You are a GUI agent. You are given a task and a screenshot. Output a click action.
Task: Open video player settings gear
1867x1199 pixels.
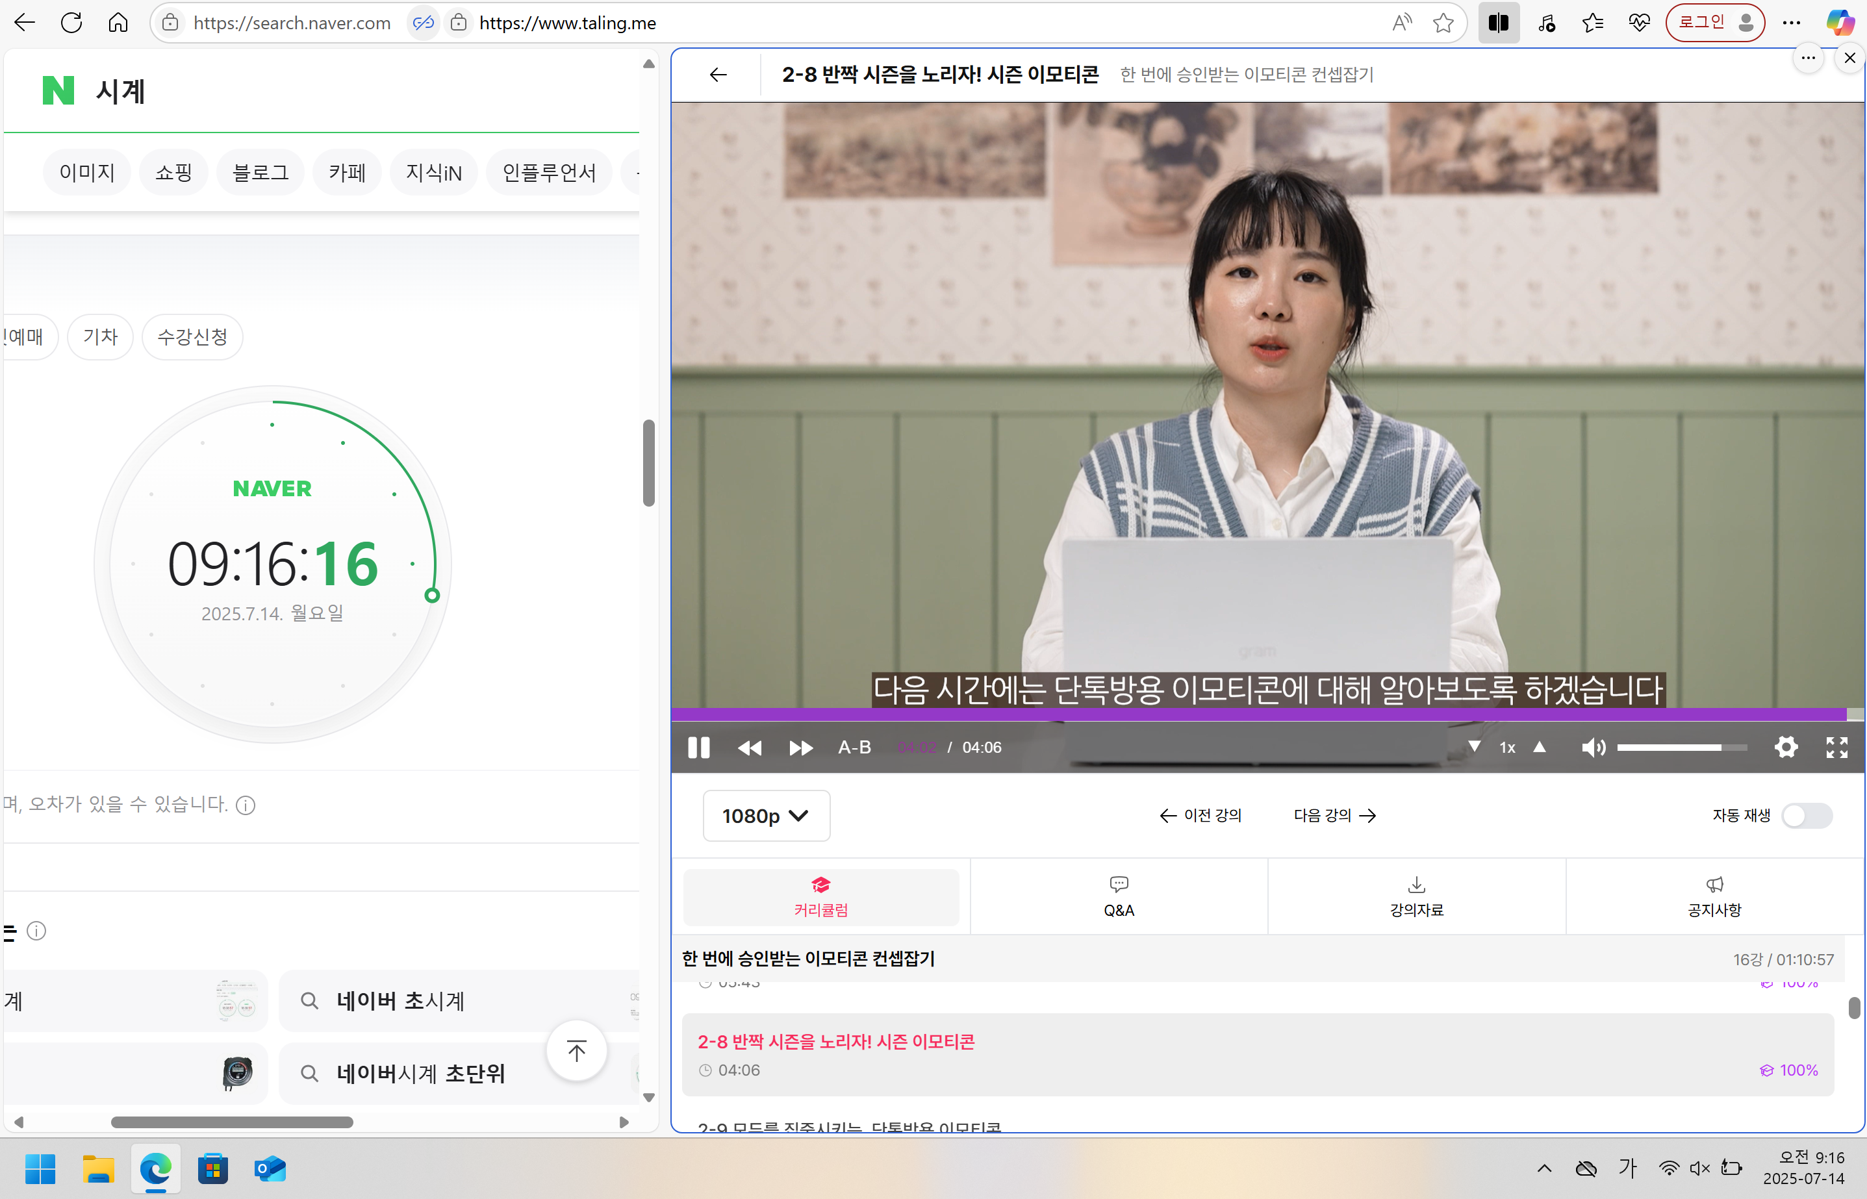1785,748
